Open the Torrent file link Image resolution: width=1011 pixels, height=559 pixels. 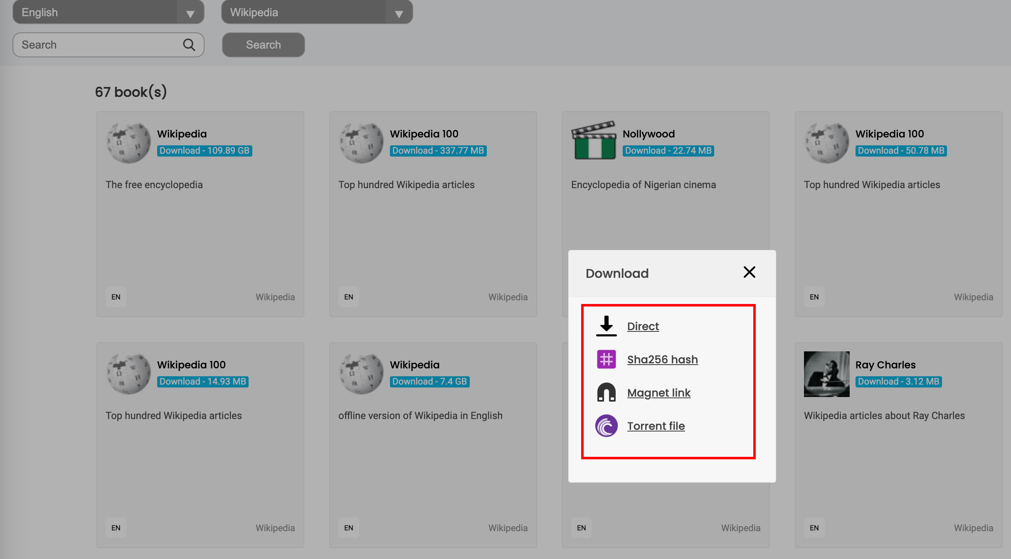pos(656,426)
